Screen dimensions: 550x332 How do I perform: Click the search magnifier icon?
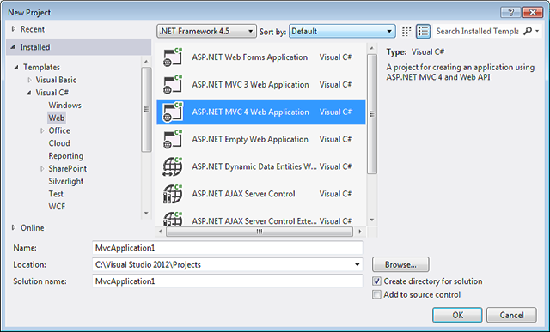[528, 31]
